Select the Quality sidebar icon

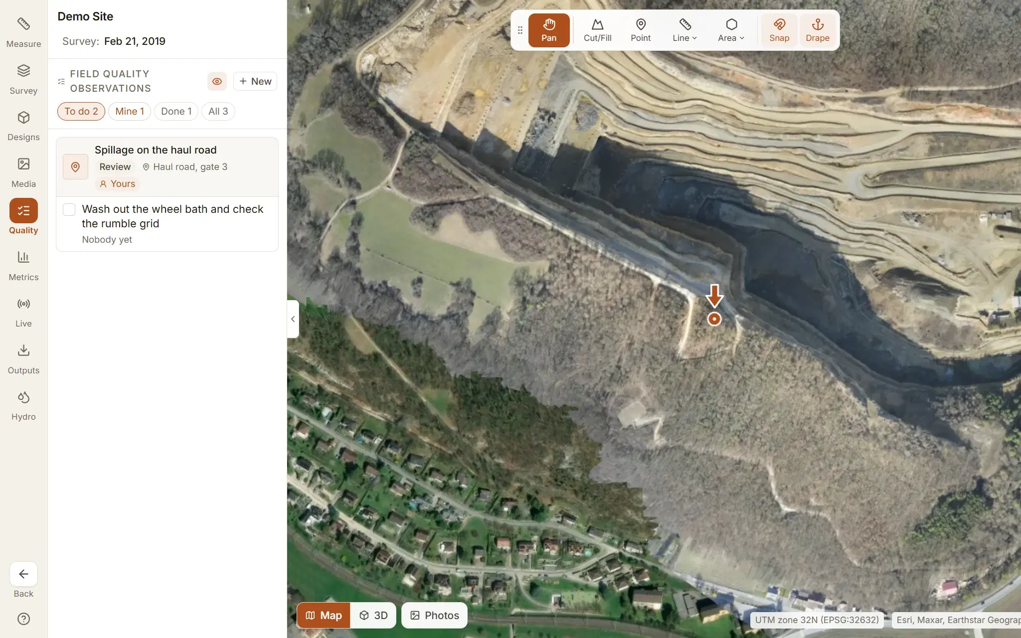click(x=23, y=217)
